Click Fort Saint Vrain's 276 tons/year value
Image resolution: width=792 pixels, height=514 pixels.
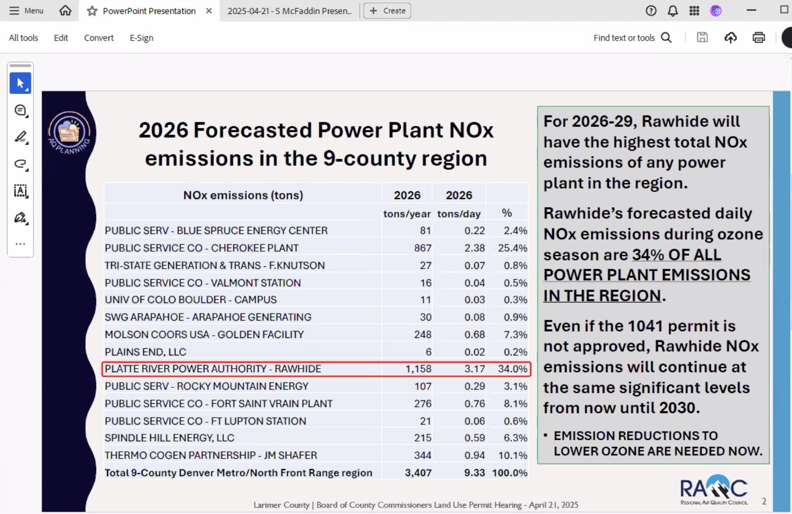423,403
